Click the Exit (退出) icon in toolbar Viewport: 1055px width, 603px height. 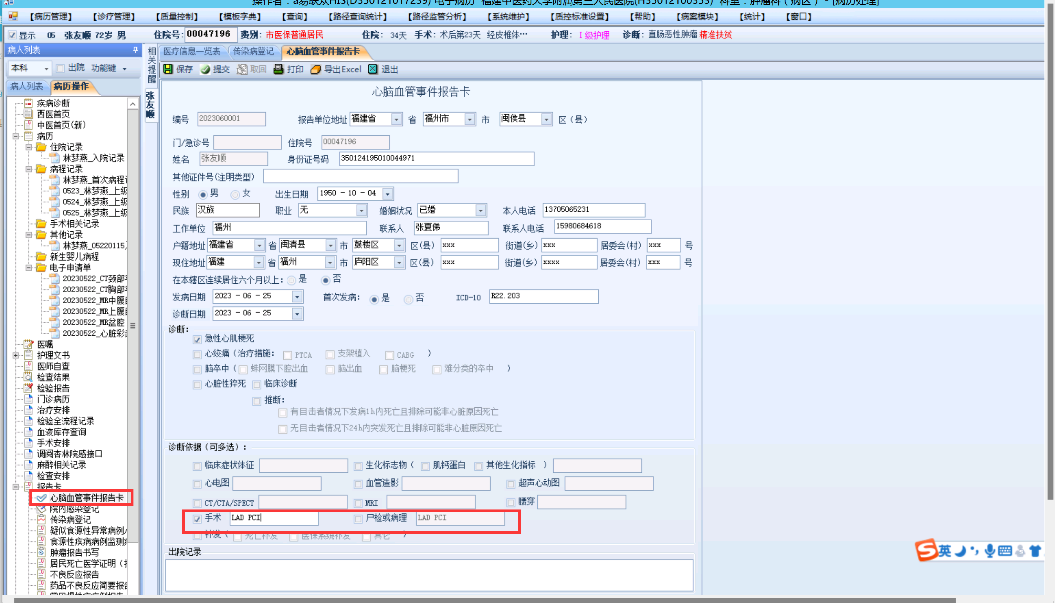[373, 69]
